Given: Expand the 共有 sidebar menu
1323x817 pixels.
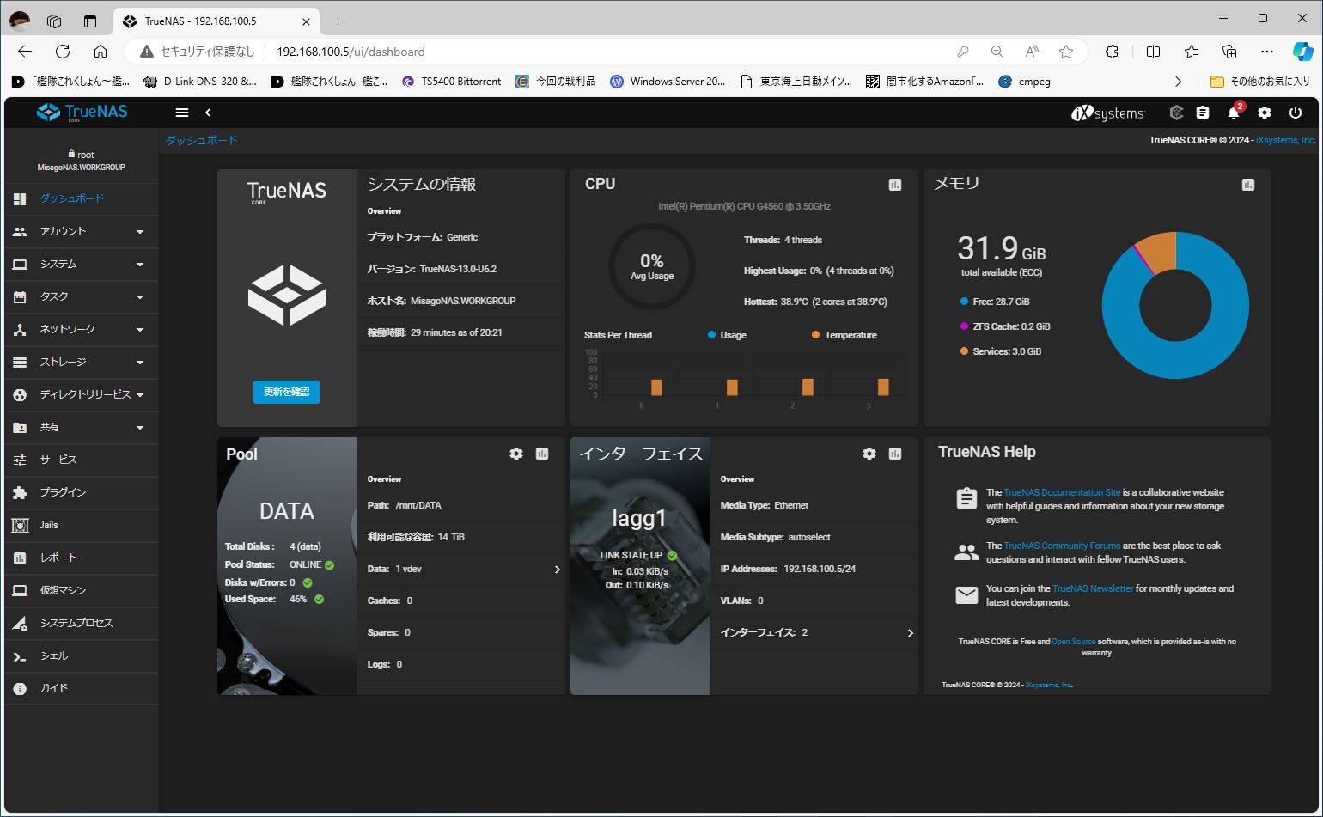Looking at the screenshot, I should tap(82, 427).
